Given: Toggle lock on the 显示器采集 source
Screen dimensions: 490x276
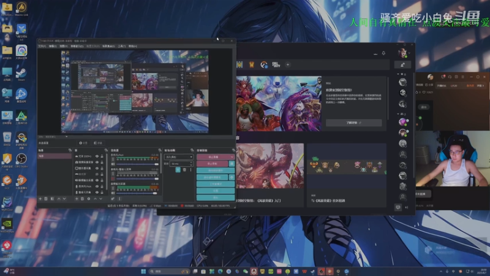Looking at the screenshot, I should (102, 168).
